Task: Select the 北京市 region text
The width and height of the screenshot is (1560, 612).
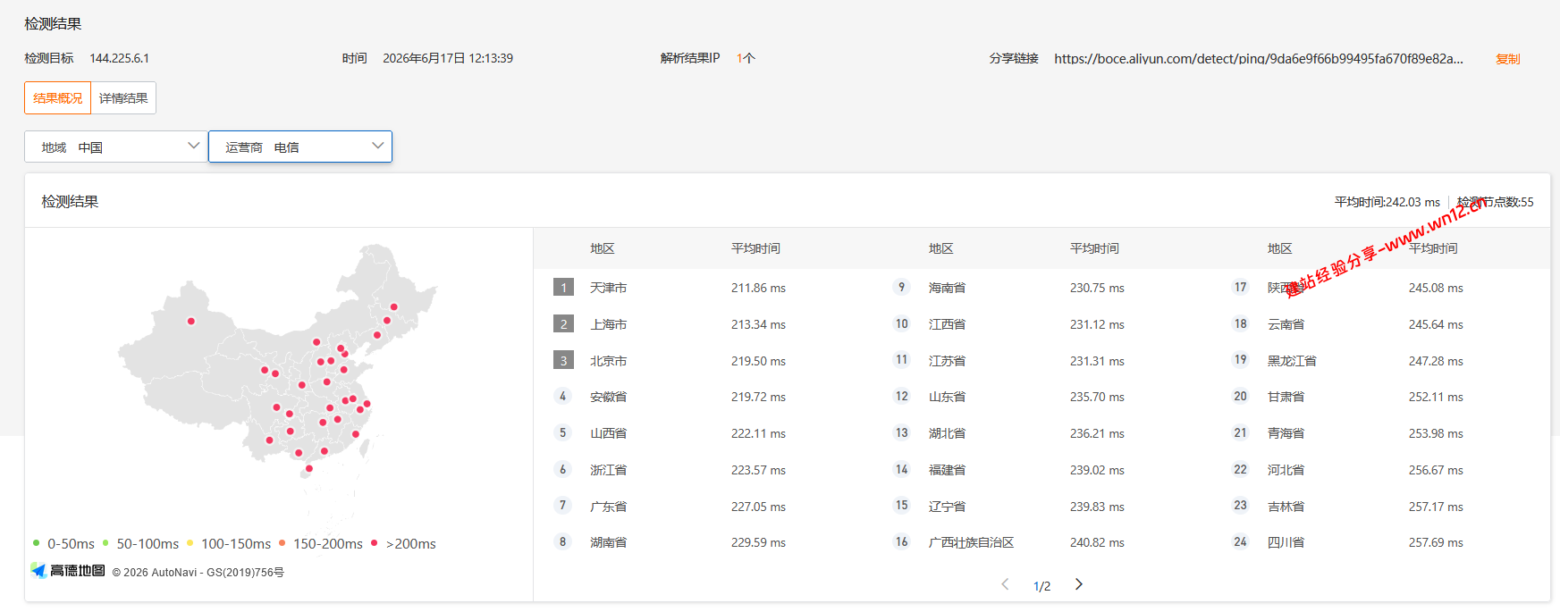Action: point(608,361)
